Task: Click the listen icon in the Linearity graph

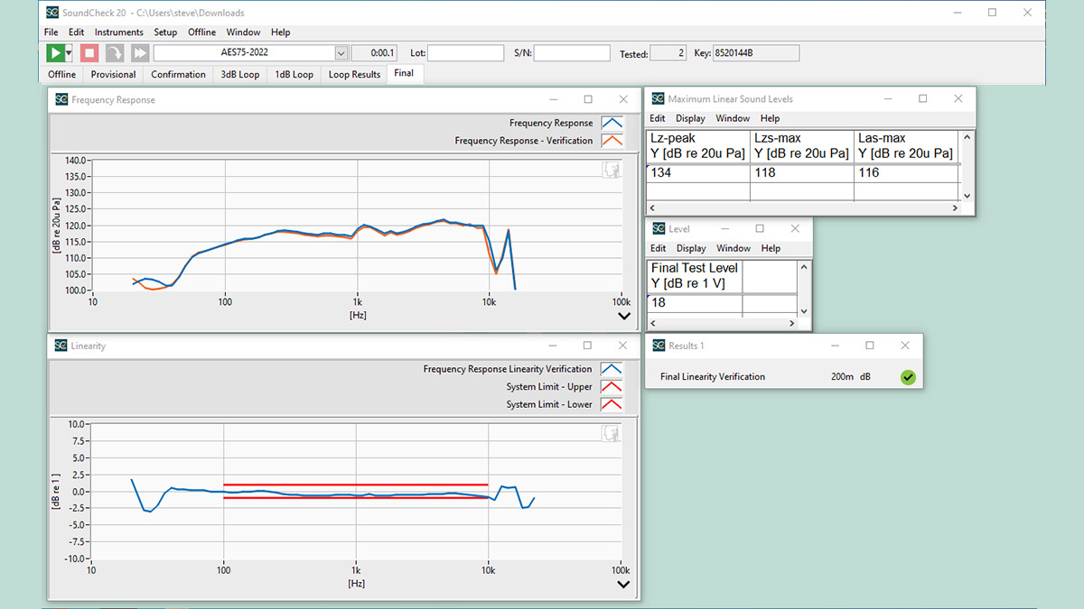Action: click(611, 433)
